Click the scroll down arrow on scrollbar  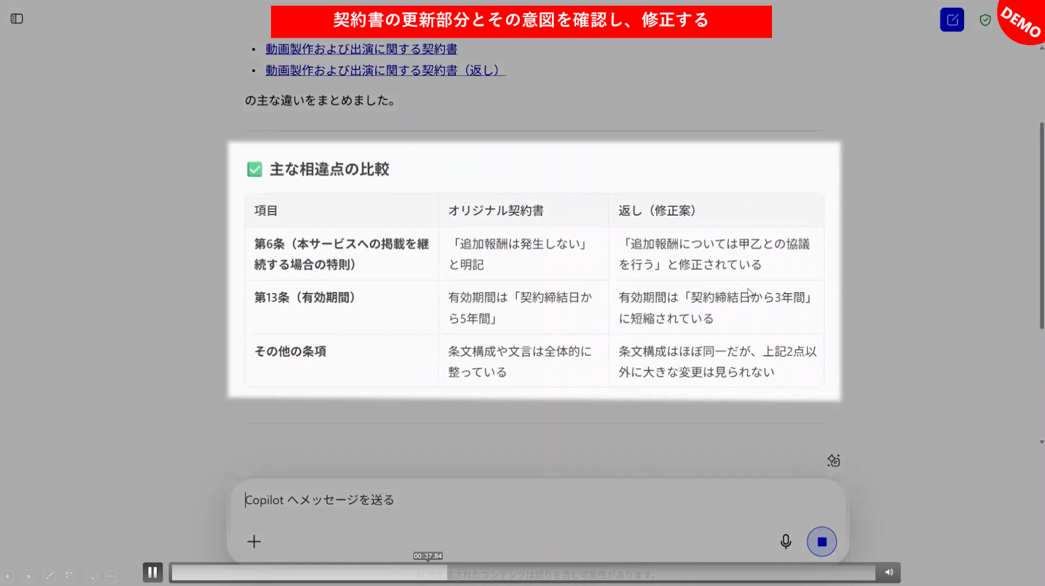pos(1041,442)
